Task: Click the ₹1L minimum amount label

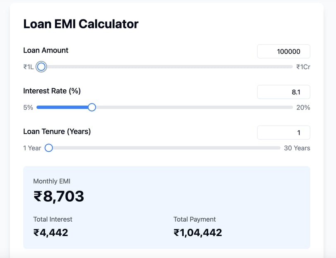Action: pos(28,67)
